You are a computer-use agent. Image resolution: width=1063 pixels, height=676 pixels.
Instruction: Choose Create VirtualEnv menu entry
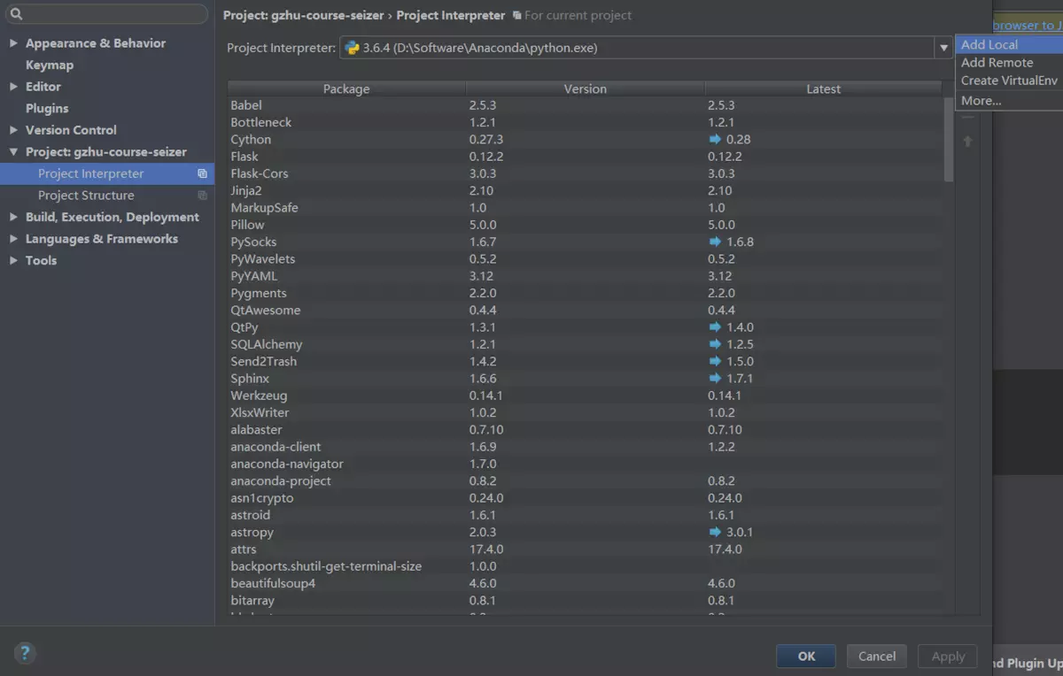(1008, 81)
